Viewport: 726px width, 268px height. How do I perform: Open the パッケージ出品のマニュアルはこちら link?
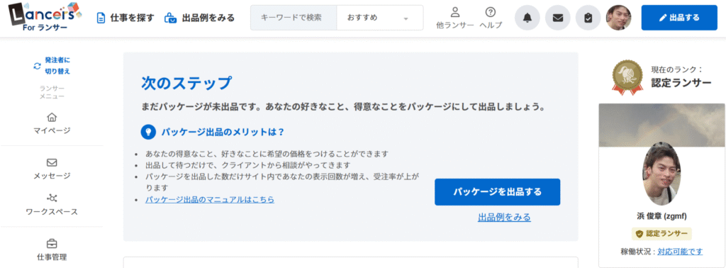click(210, 200)
